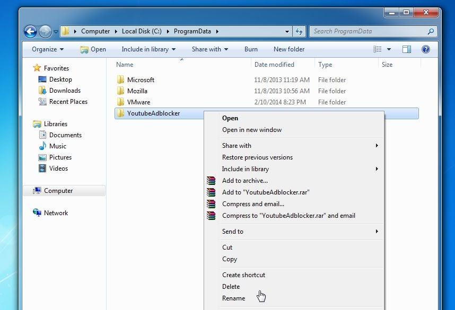Select the VMware folder icon
Image resolution: width=455 pixels, height=310 pixels.
[120, 102]
